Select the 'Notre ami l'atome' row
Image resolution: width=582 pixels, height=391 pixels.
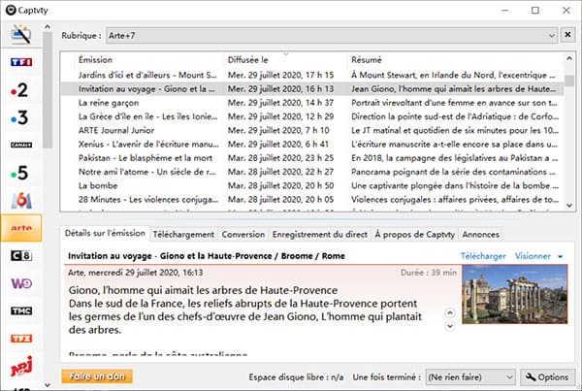311,172
